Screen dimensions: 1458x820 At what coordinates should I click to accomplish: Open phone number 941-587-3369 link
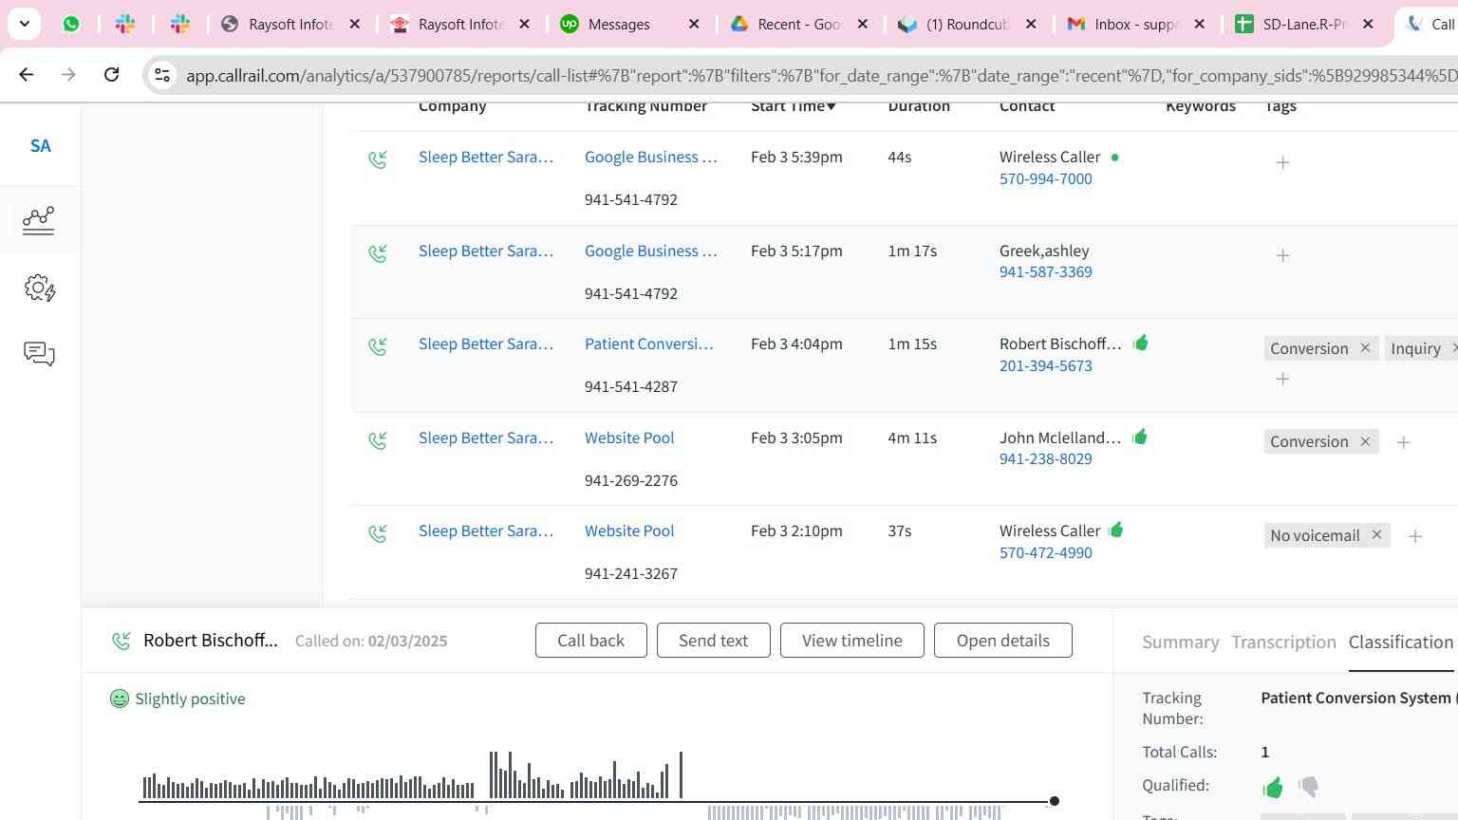pos(1045,272)
